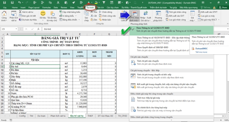
Task: Open the Dự toán ribbon tab
Action: click(x=90, y=8)
